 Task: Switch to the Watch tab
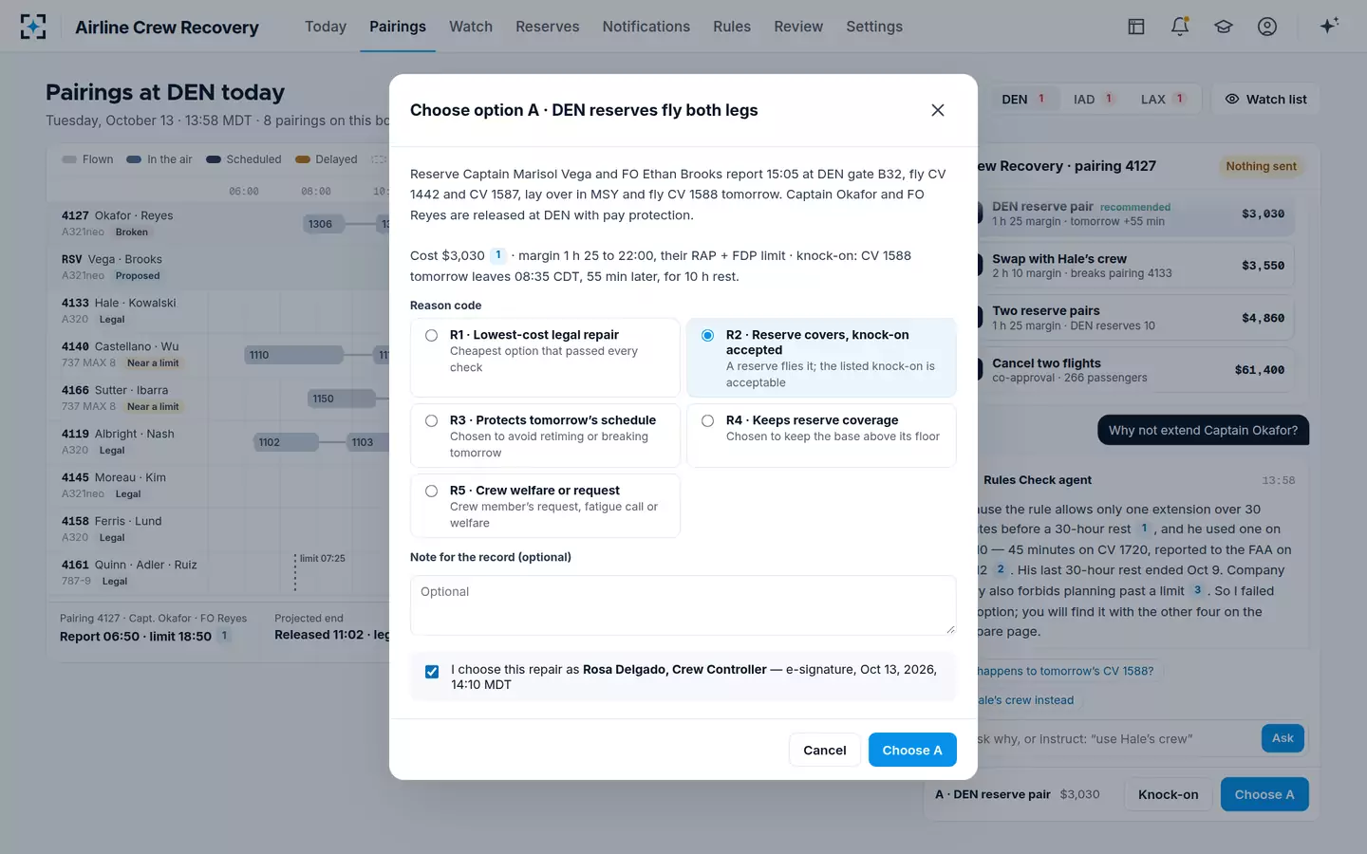(x=471, y=27)
